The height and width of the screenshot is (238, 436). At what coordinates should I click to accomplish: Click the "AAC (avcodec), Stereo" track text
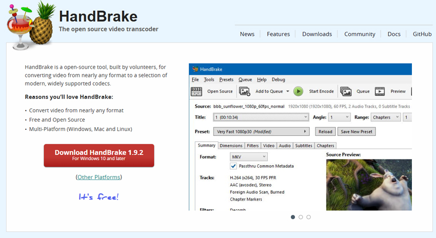click(x=250, y=185)
